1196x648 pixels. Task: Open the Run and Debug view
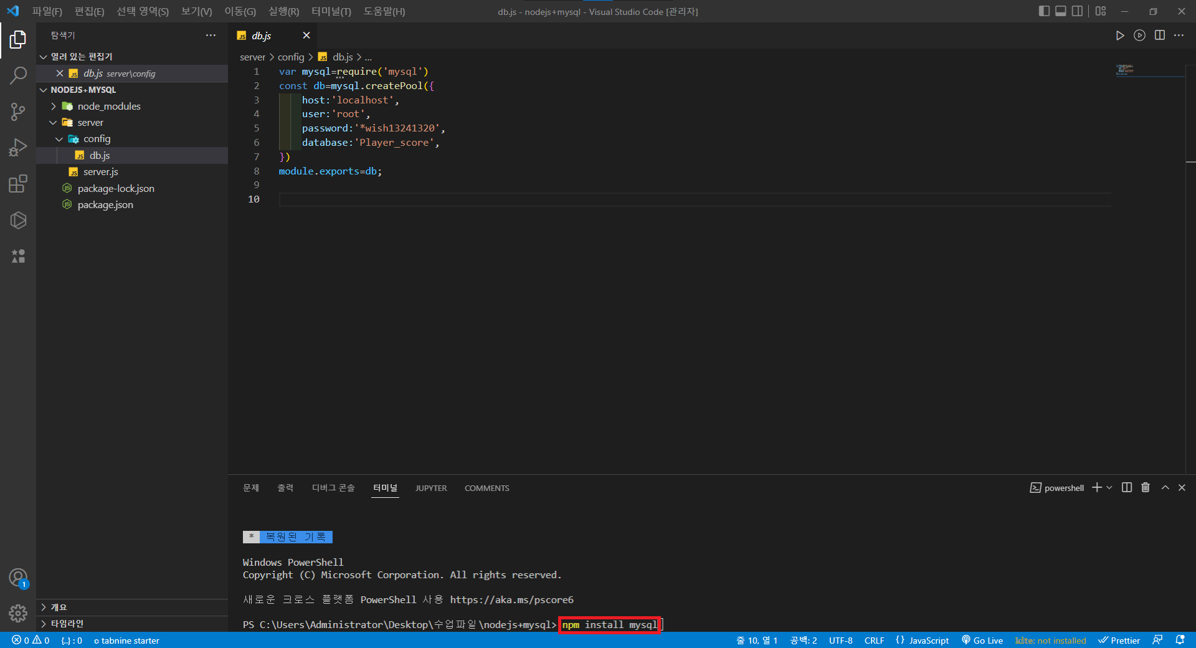click(x=18, y=148)
